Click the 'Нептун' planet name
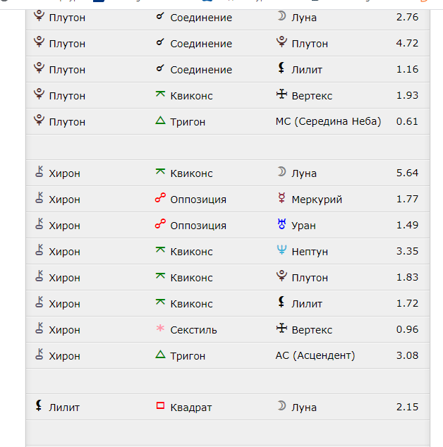443x447 pixels. coord(310,252)
